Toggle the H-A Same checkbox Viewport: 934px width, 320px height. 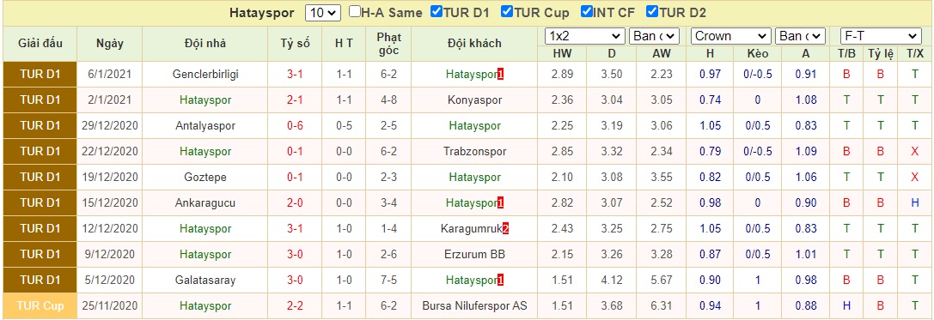tap(355, 12)
